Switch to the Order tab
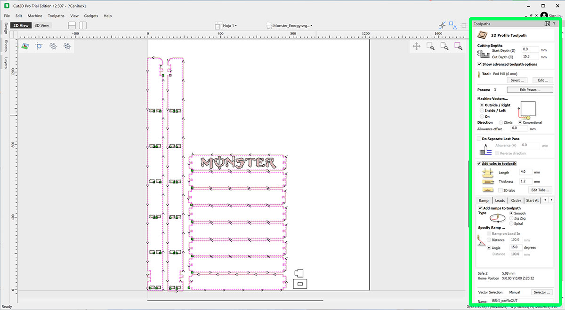The image size is (565, 310). (516, 200)
